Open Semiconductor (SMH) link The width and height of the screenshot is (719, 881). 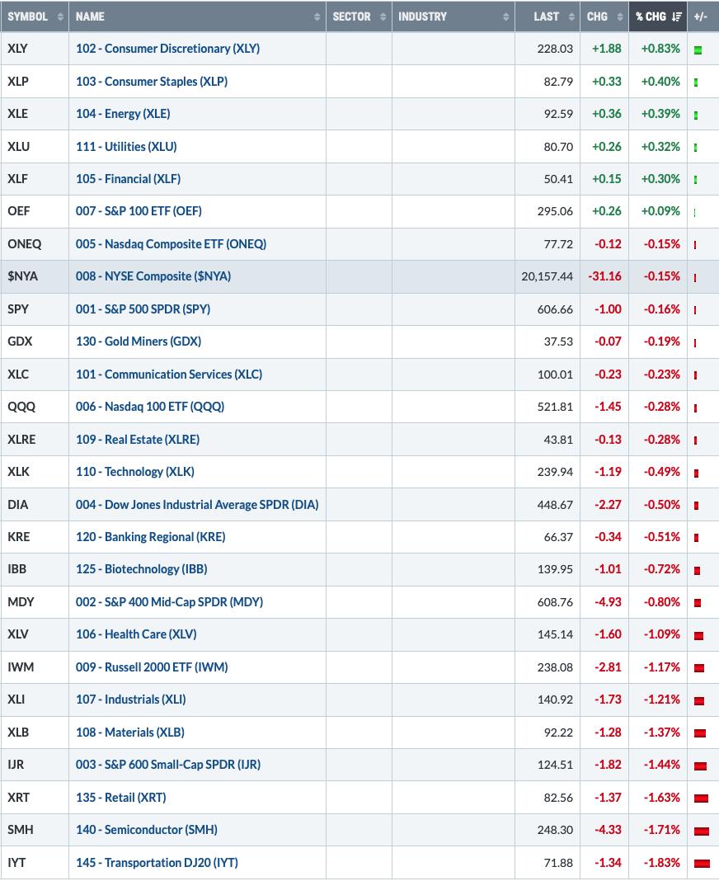(x=147, y=830)
